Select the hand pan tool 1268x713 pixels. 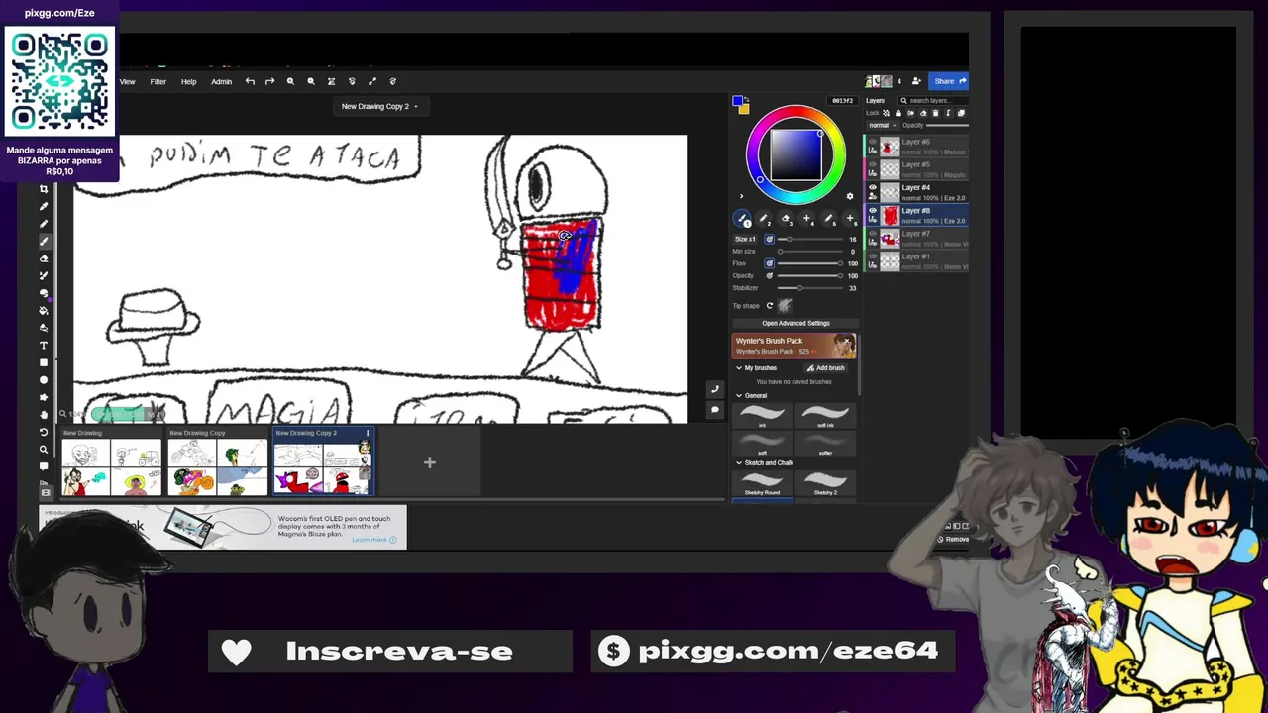coord(44,414)
